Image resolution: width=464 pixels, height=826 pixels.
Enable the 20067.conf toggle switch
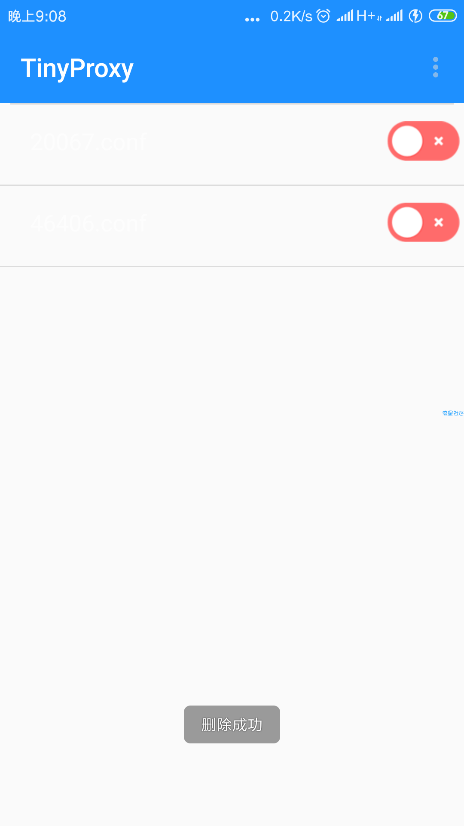[x=423, y=141]
